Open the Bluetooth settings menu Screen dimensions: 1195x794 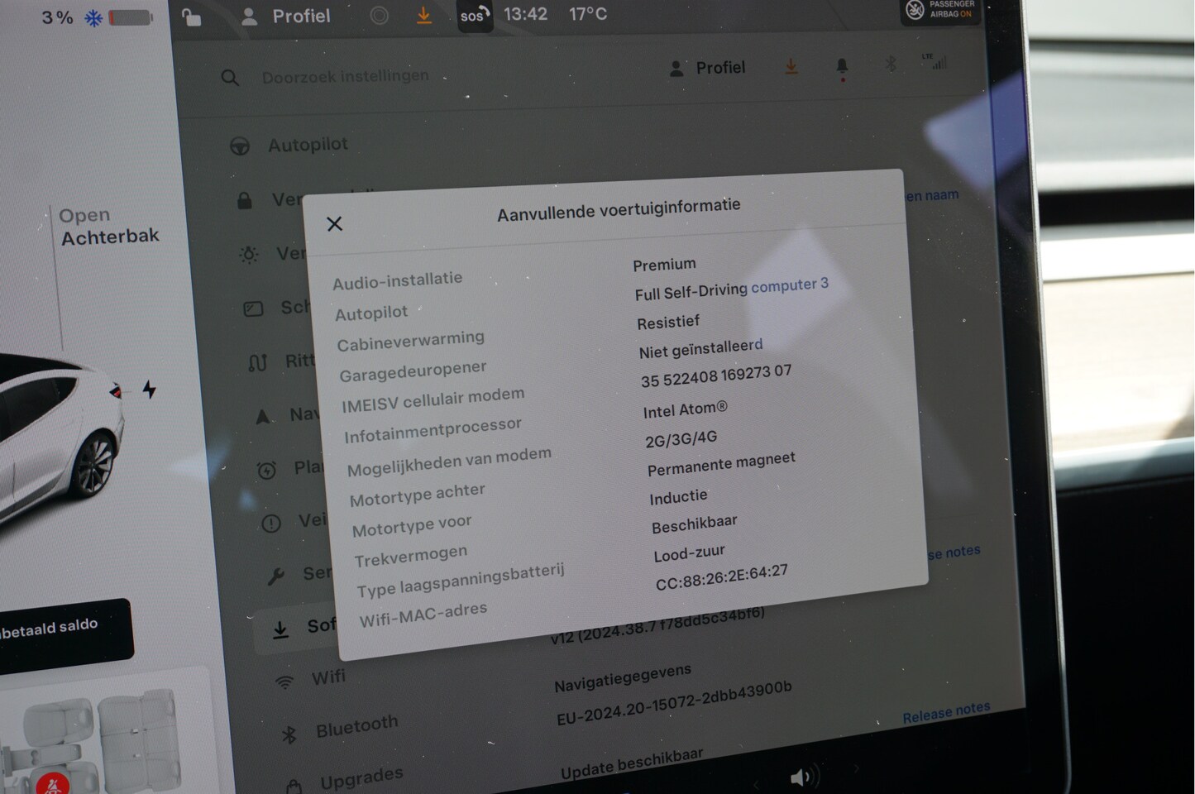(x=356, y=726)
